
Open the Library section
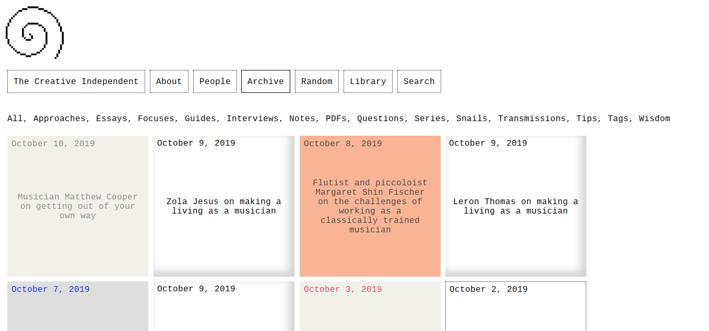click(x=368, y=81)
